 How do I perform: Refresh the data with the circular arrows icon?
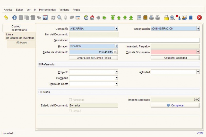point(53,17)
